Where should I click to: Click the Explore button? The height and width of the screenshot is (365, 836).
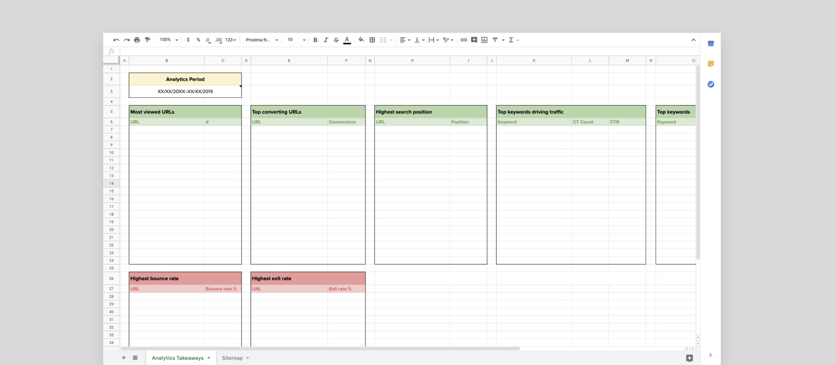(690, 358)
